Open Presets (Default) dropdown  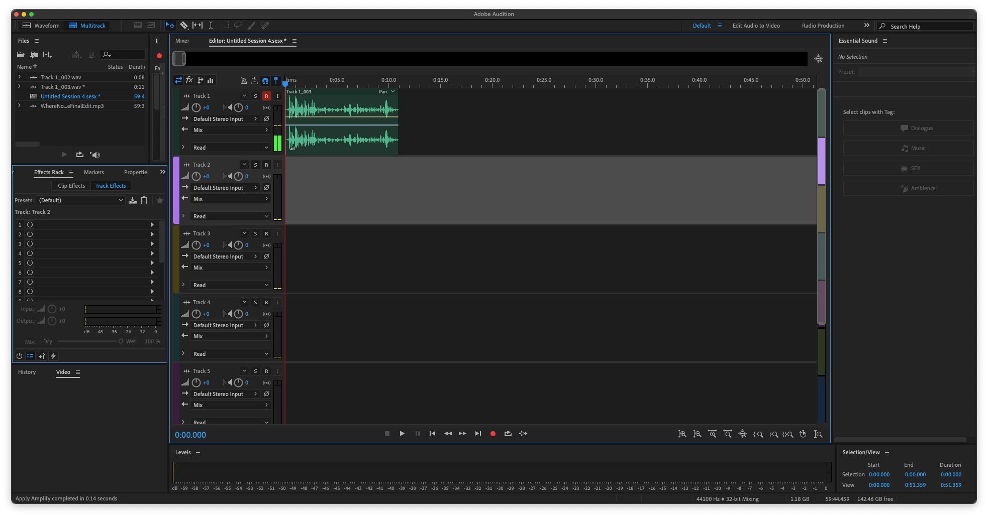point(80,200)
